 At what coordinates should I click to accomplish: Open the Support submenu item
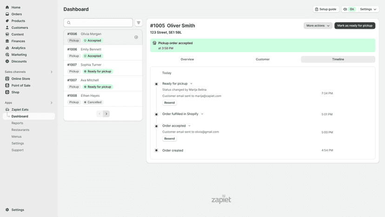[17, 150]
